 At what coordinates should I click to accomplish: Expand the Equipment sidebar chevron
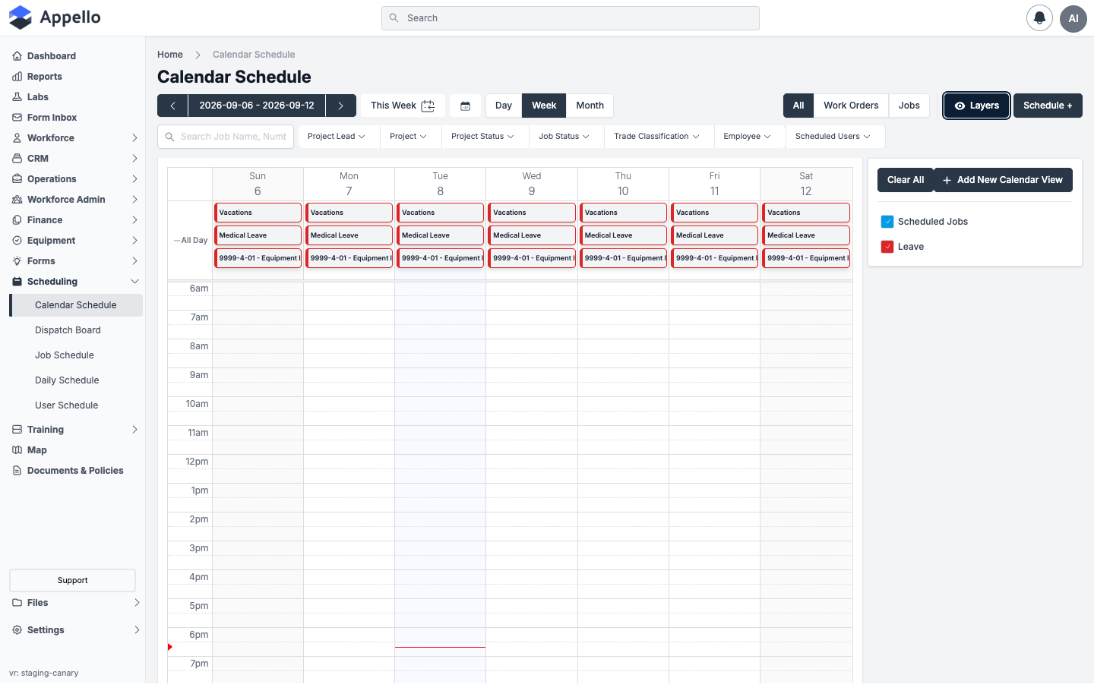(134, 241)
